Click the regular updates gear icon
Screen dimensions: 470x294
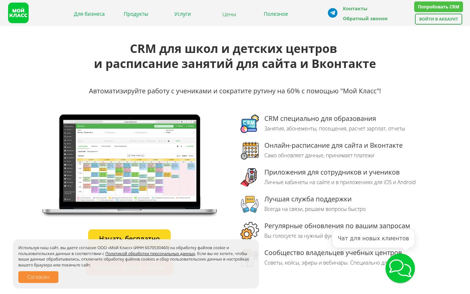(250, 231)
